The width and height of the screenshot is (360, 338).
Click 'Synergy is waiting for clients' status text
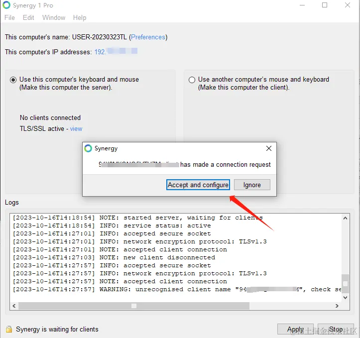(x=57, y=329)
